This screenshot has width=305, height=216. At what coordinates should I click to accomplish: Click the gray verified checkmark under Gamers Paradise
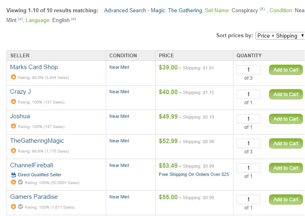pyautogui.click(x=20, y=207)
